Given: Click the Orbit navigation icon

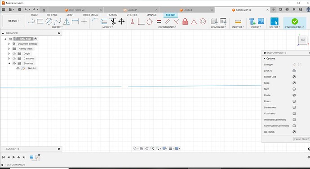Looking at the screenshot, I should [x=135, y=148].
